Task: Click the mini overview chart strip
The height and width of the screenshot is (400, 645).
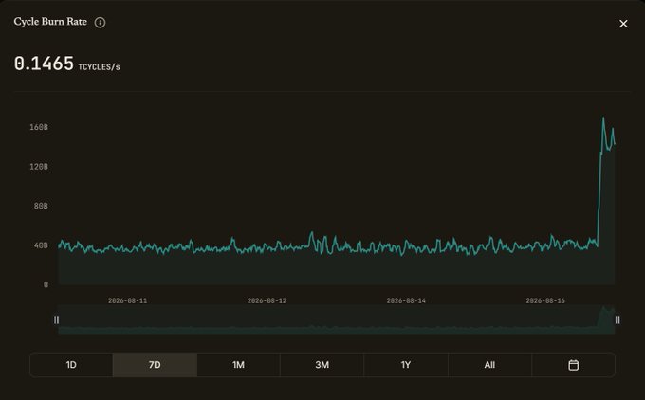Action: [x=337, y=319]
